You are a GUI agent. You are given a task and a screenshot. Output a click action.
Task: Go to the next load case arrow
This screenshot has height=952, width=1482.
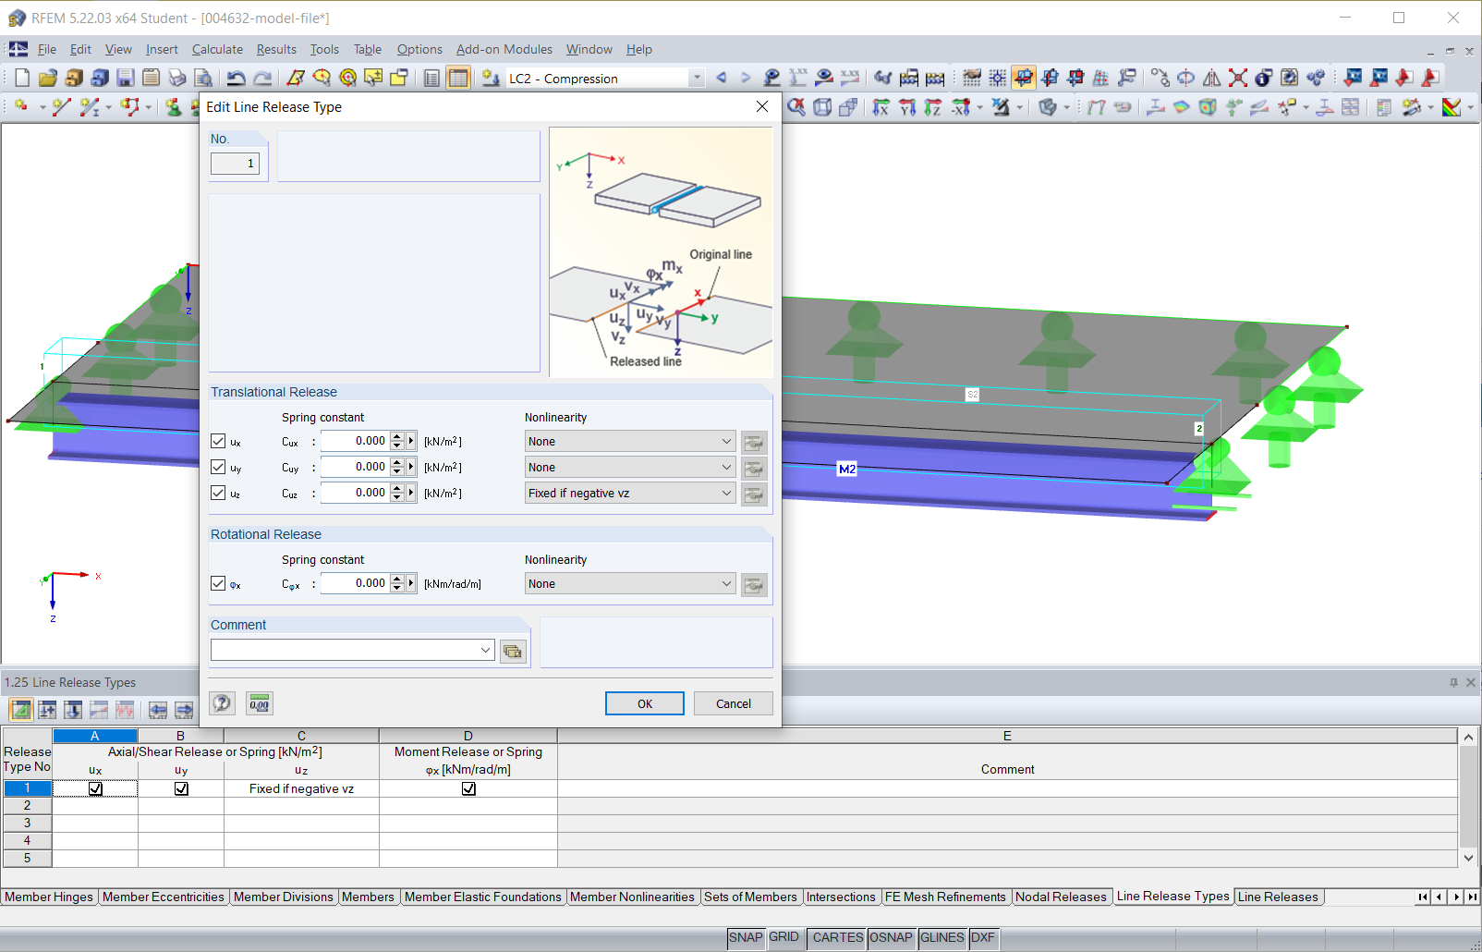(x=747, y=79)
